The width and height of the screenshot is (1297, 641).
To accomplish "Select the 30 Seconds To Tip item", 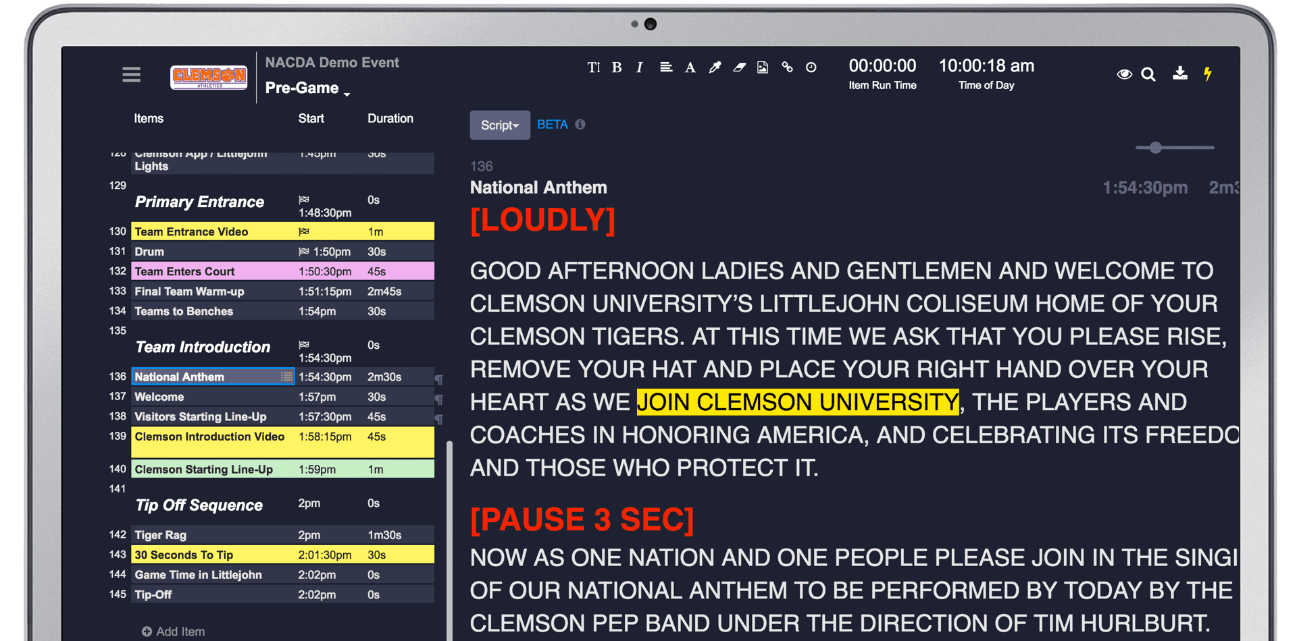I will pos(282,555).
